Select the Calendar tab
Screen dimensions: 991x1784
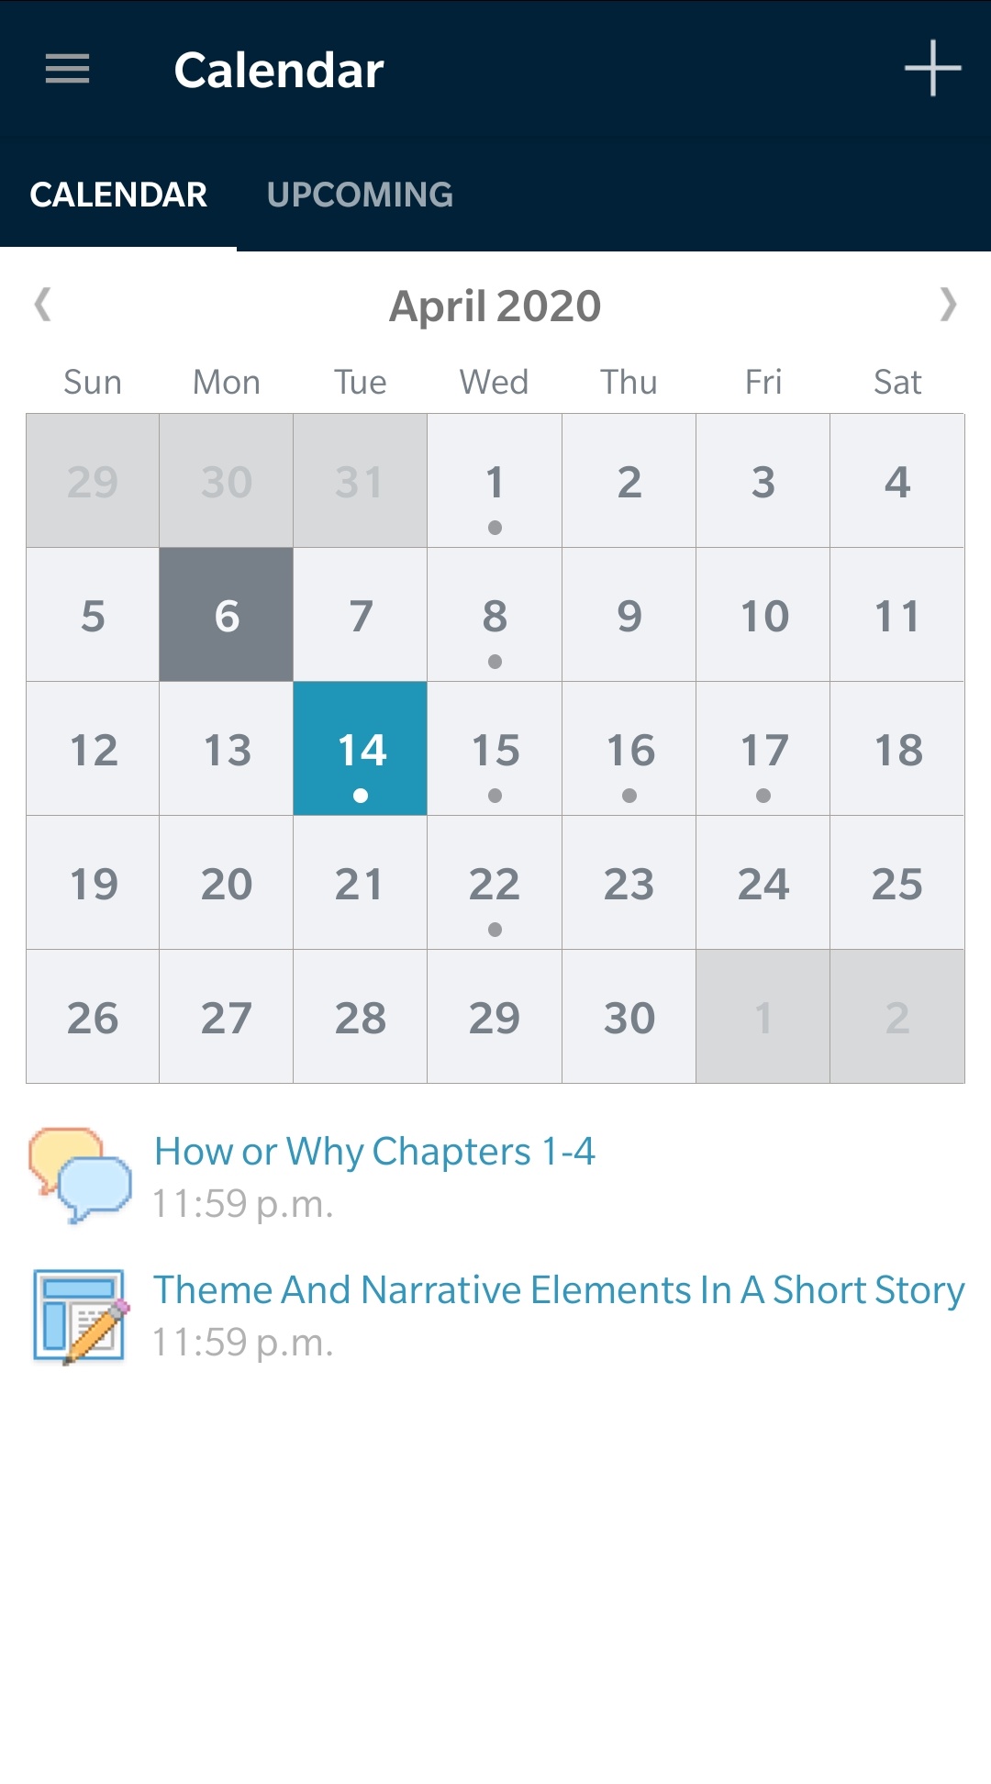118,195
